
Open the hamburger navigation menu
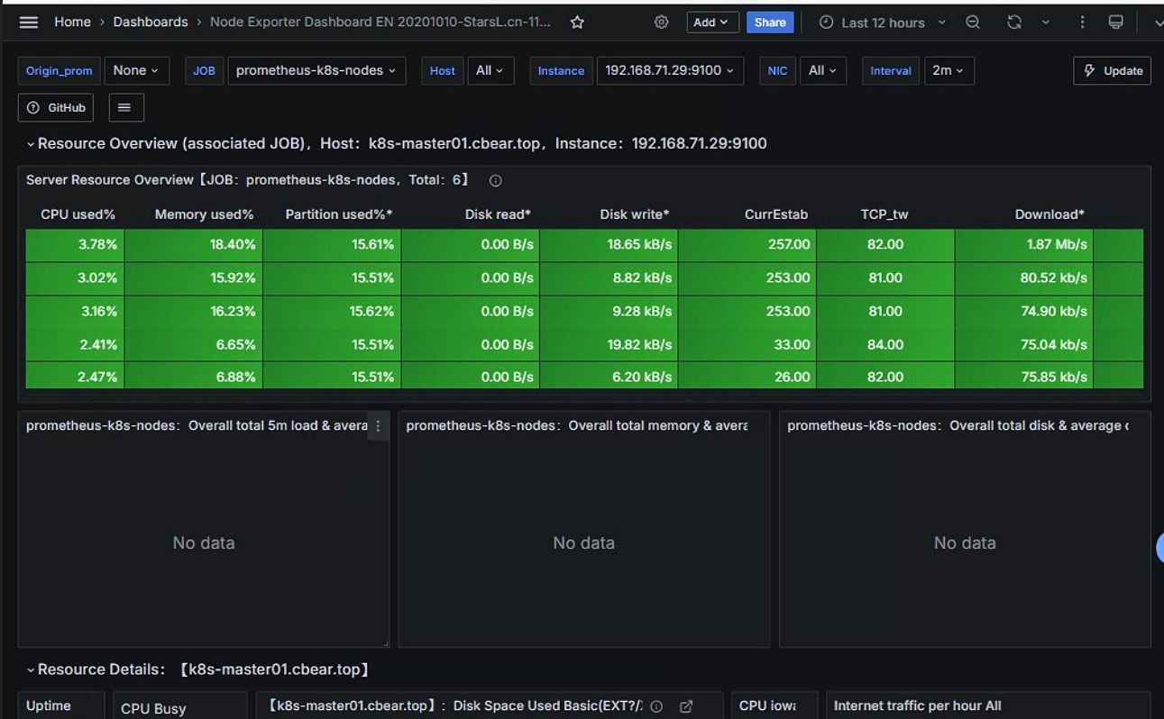click(x=29, y=23)
